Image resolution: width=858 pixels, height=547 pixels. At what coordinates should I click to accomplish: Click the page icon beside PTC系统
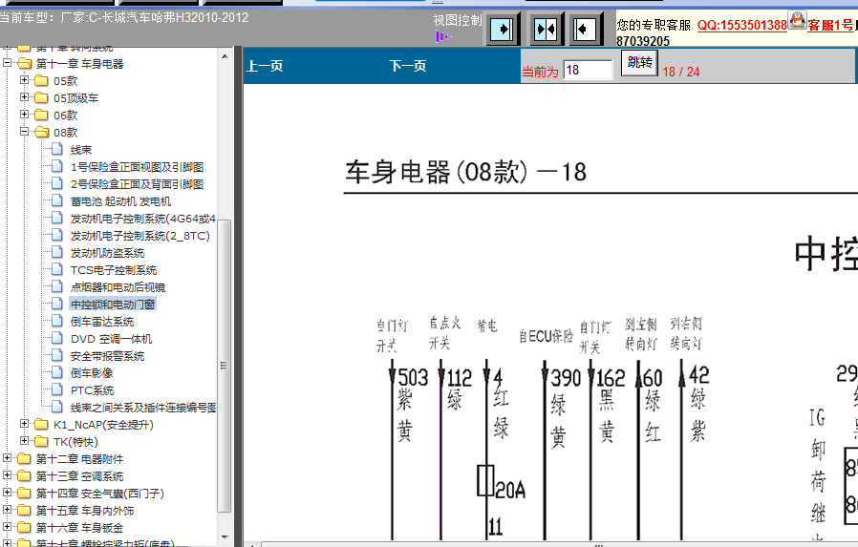pos(57,389)
